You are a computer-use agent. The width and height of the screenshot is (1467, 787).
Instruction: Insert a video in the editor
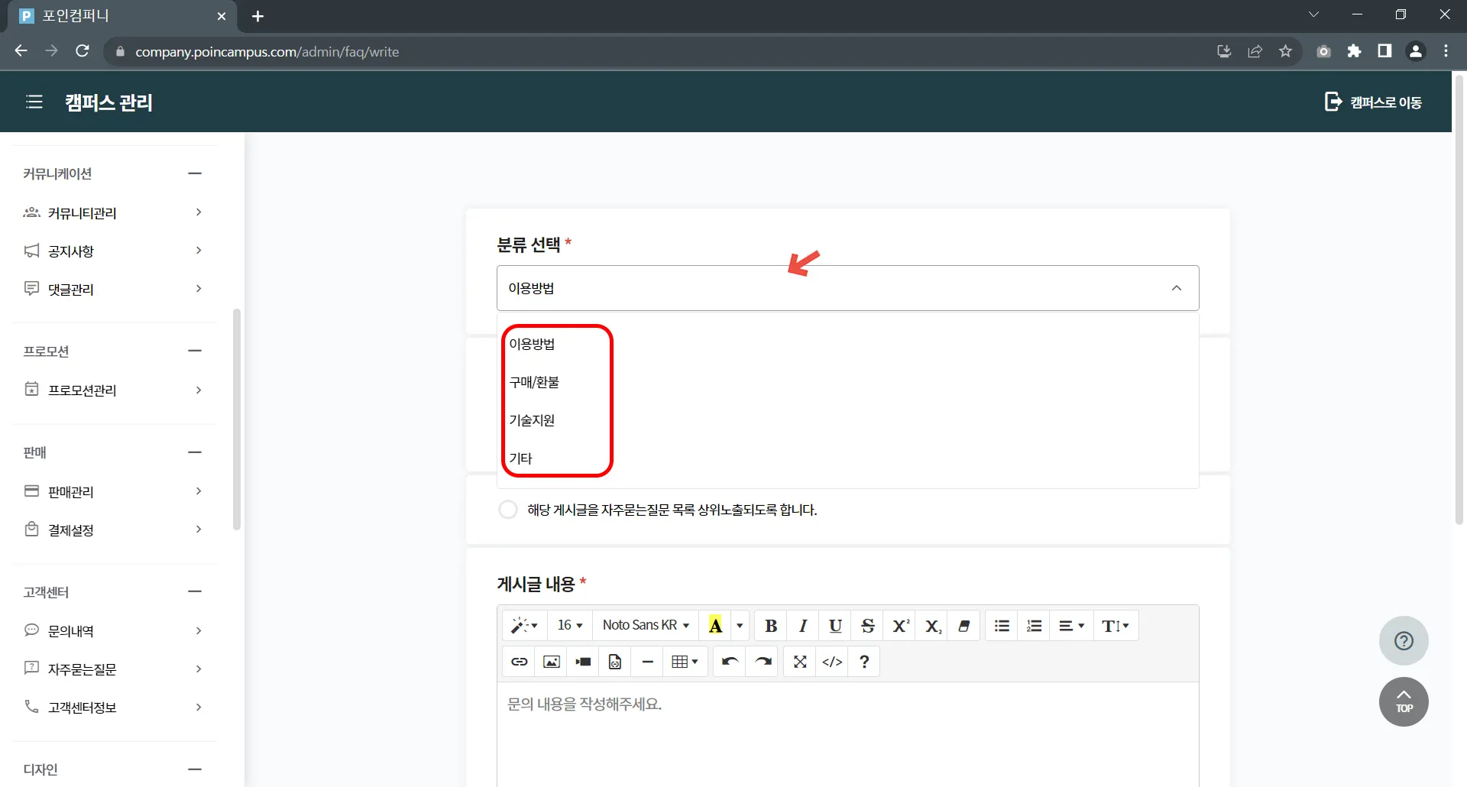tap(583, 662)
